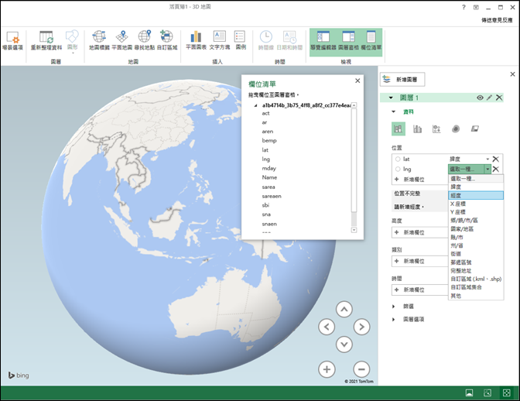Close the 欄位清單 field list popup
The height and width of the screenshot is (401, 520).
click(357, 81)
